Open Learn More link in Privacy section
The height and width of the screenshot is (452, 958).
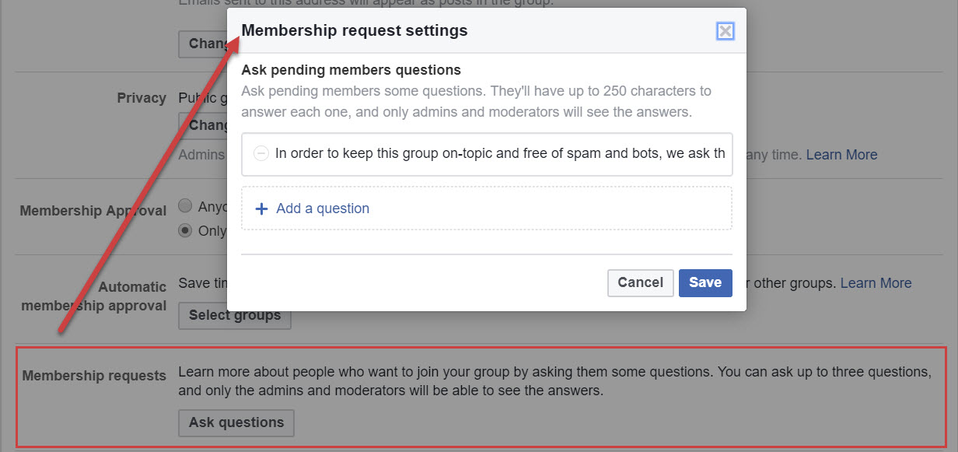pos(841,155)
